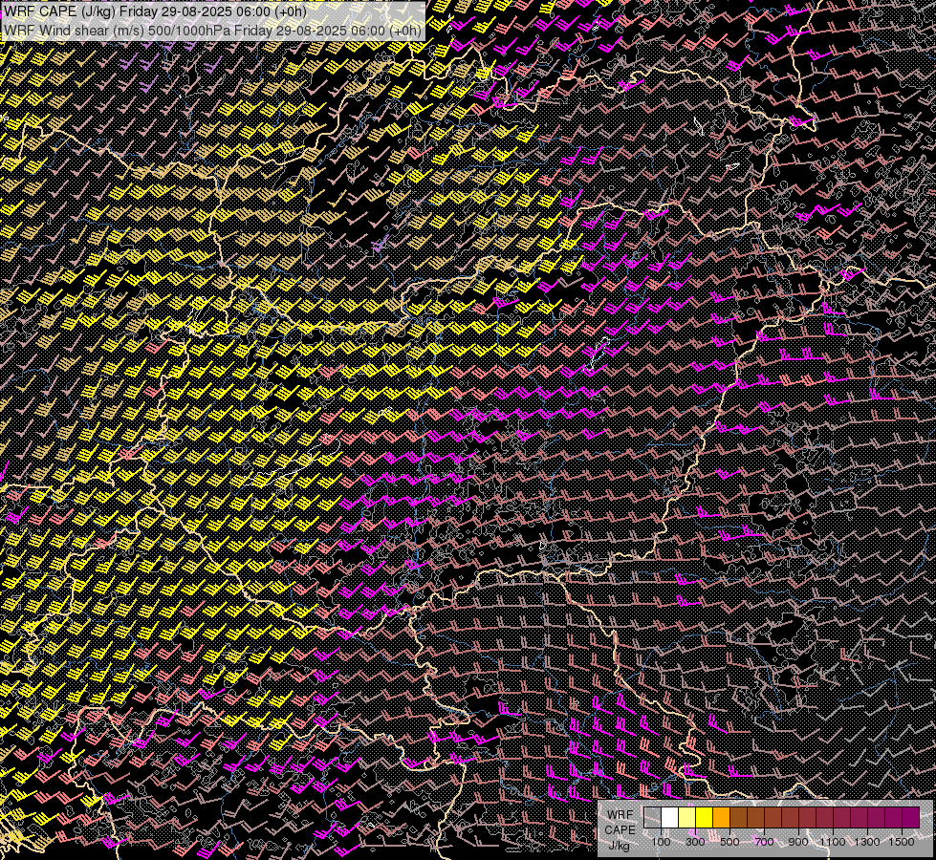The image size is (936, 860).
Task: Select the leftmost gray legend swatch
Action: click(x=652, y=818)
